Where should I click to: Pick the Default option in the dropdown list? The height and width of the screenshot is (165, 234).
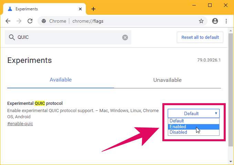pyautogui.click(x=194, y=121)
